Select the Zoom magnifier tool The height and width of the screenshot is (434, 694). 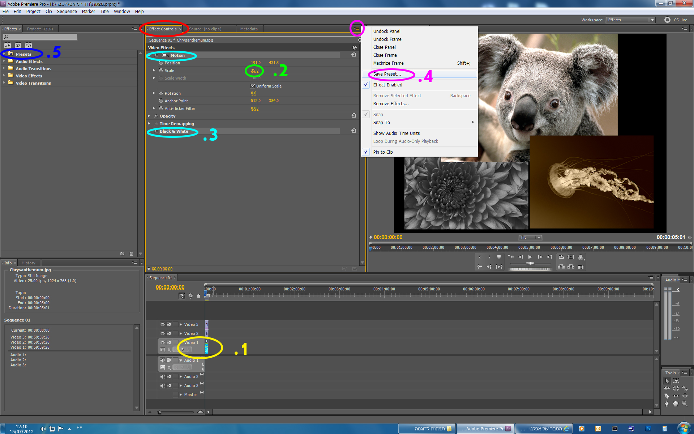tap(685, 404)
